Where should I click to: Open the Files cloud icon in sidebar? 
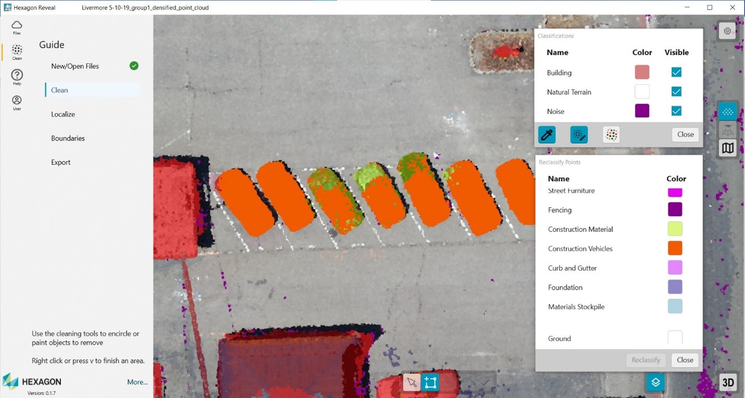[17, 27]
